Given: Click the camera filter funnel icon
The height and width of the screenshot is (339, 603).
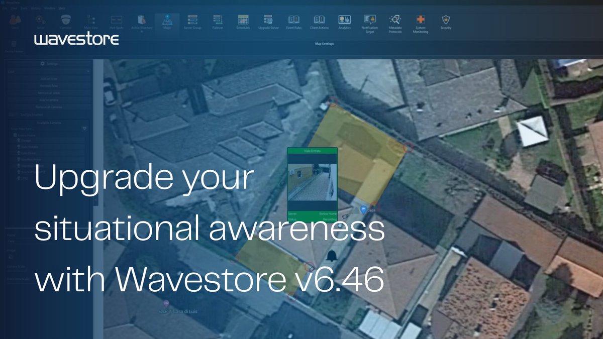Looking at the screenshot, I should click(x=84, y=129).
